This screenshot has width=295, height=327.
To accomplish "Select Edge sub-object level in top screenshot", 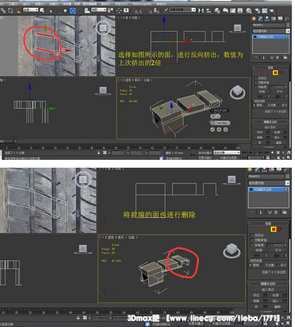I will click(x=264, y=73).
